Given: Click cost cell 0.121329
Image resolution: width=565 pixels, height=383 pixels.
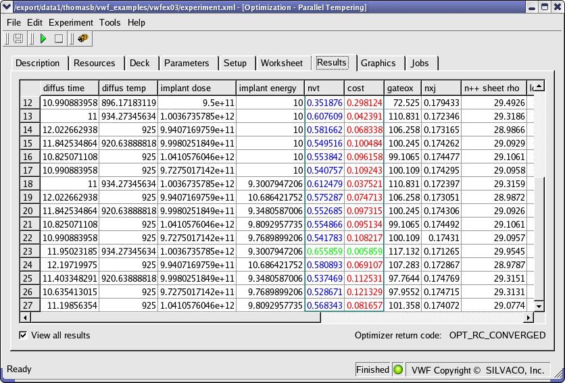Looking at the screenshot, I should pos(364,292).
